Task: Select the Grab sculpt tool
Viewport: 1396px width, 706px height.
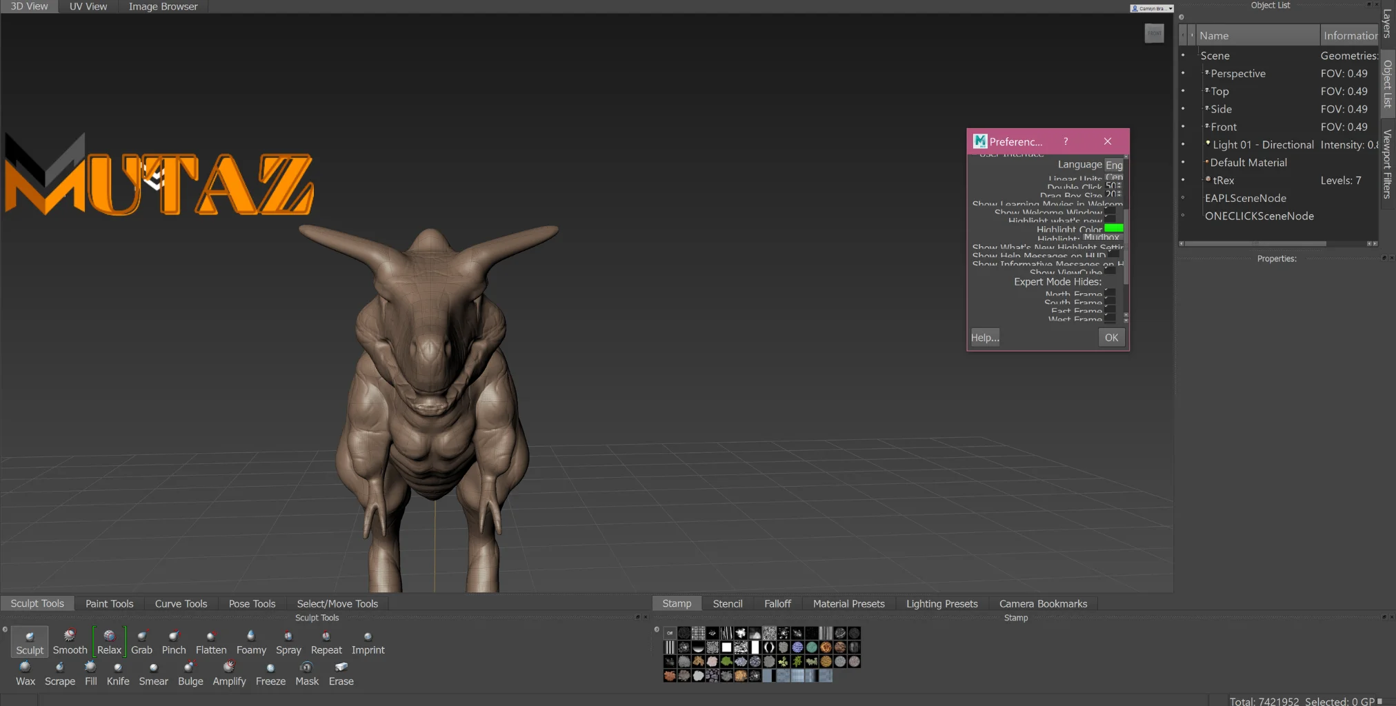Action: tap(141, 642)
